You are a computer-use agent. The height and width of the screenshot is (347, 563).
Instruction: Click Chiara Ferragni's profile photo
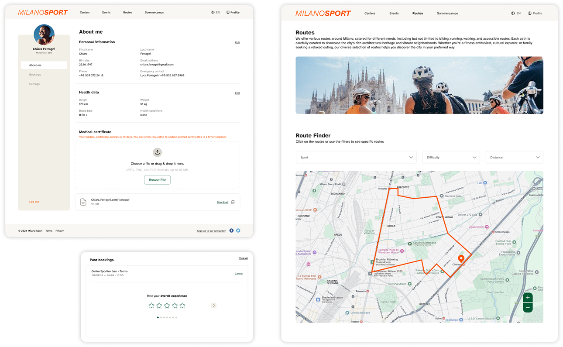(44, 35)
